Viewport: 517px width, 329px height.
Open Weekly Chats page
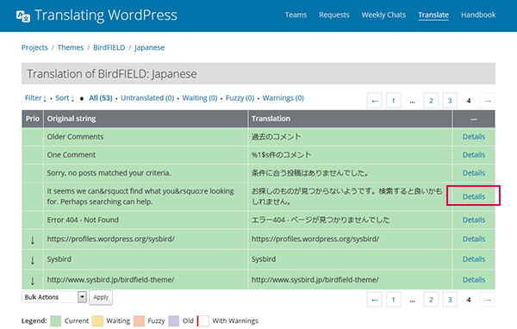[x=383, y=15]
